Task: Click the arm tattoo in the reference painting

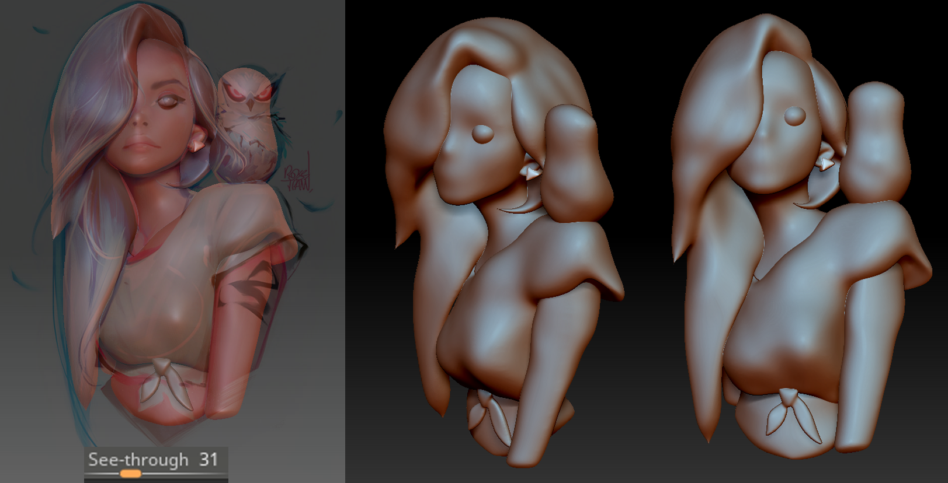Action: coord(252,287)
